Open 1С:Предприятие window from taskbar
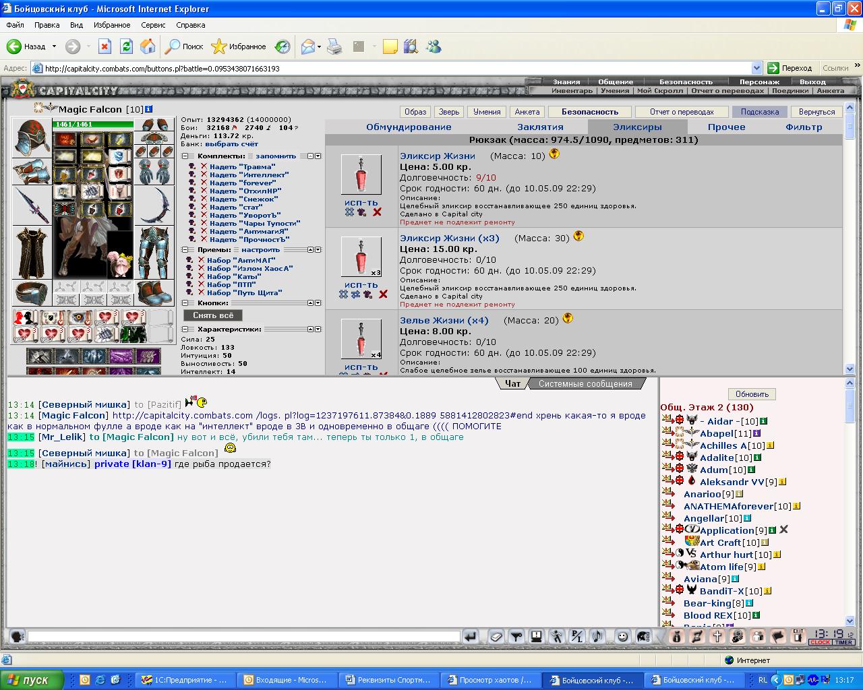863x690 pixels. coord(187,680)
